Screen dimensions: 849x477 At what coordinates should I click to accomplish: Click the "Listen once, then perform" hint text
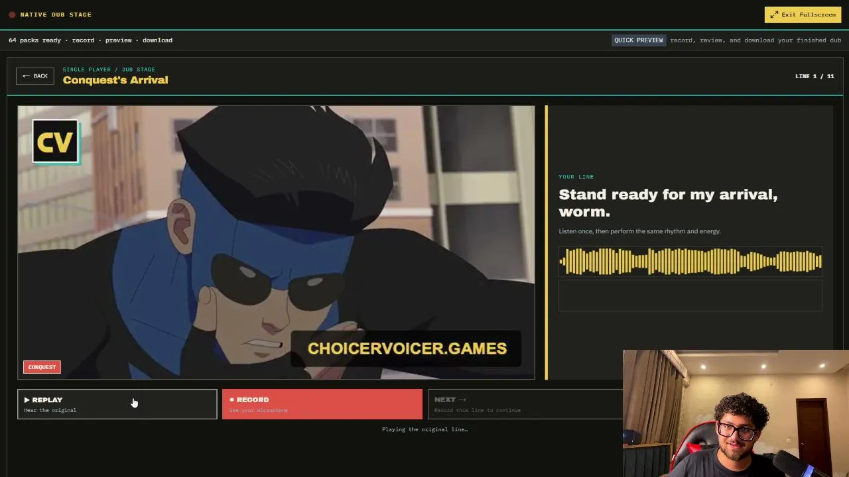[639, 231]
